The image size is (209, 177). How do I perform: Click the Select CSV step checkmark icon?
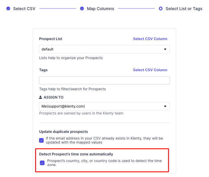pos(8,9)
